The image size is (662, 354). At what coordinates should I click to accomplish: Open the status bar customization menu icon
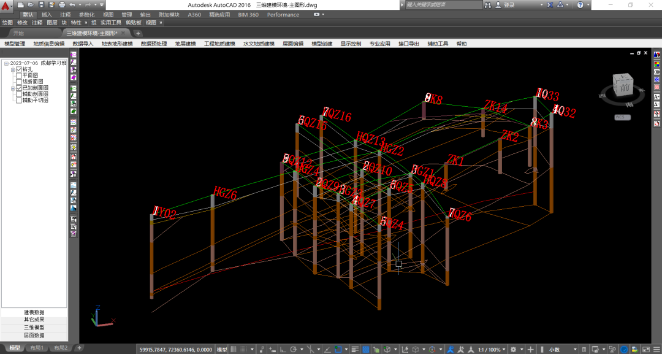655,350
